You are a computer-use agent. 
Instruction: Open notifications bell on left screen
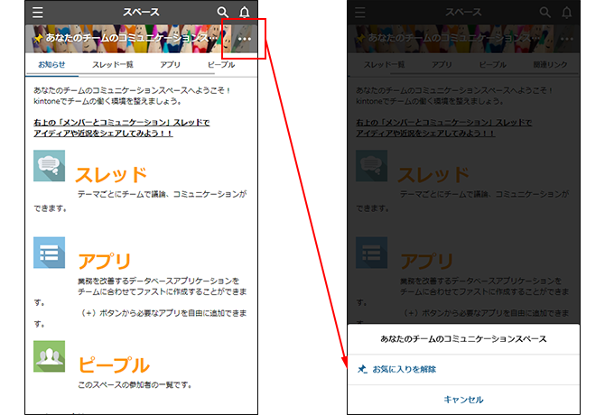245,13
